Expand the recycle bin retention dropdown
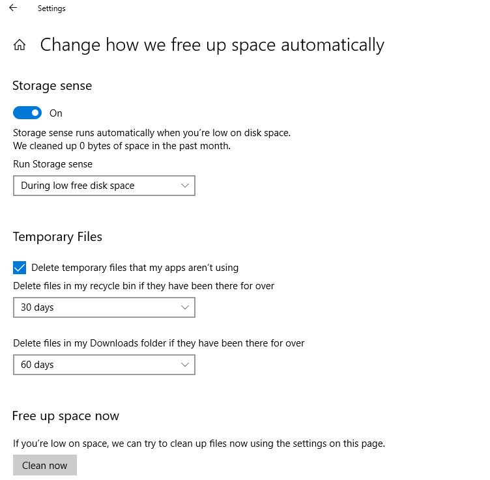The height and width of the screenshot is (480, 490). click(x=104, y=307)
